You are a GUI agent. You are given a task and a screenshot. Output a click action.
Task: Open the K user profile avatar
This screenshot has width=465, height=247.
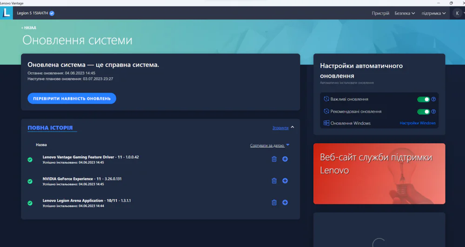[457, 13]
